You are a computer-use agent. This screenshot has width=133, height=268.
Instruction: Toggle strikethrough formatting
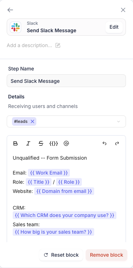[41, 143]
